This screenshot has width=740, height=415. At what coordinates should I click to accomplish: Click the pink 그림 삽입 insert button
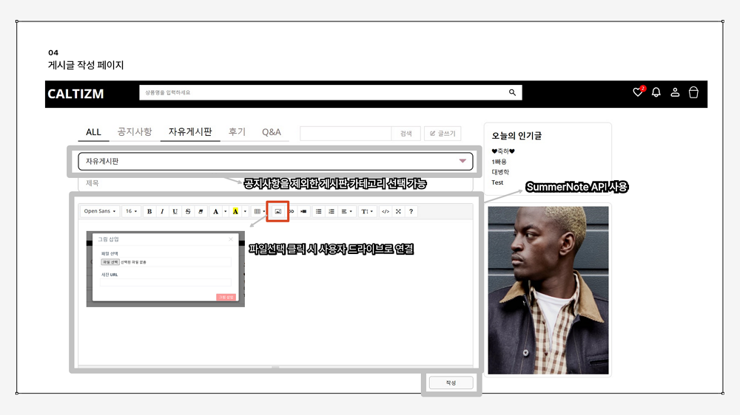point(226,298)
